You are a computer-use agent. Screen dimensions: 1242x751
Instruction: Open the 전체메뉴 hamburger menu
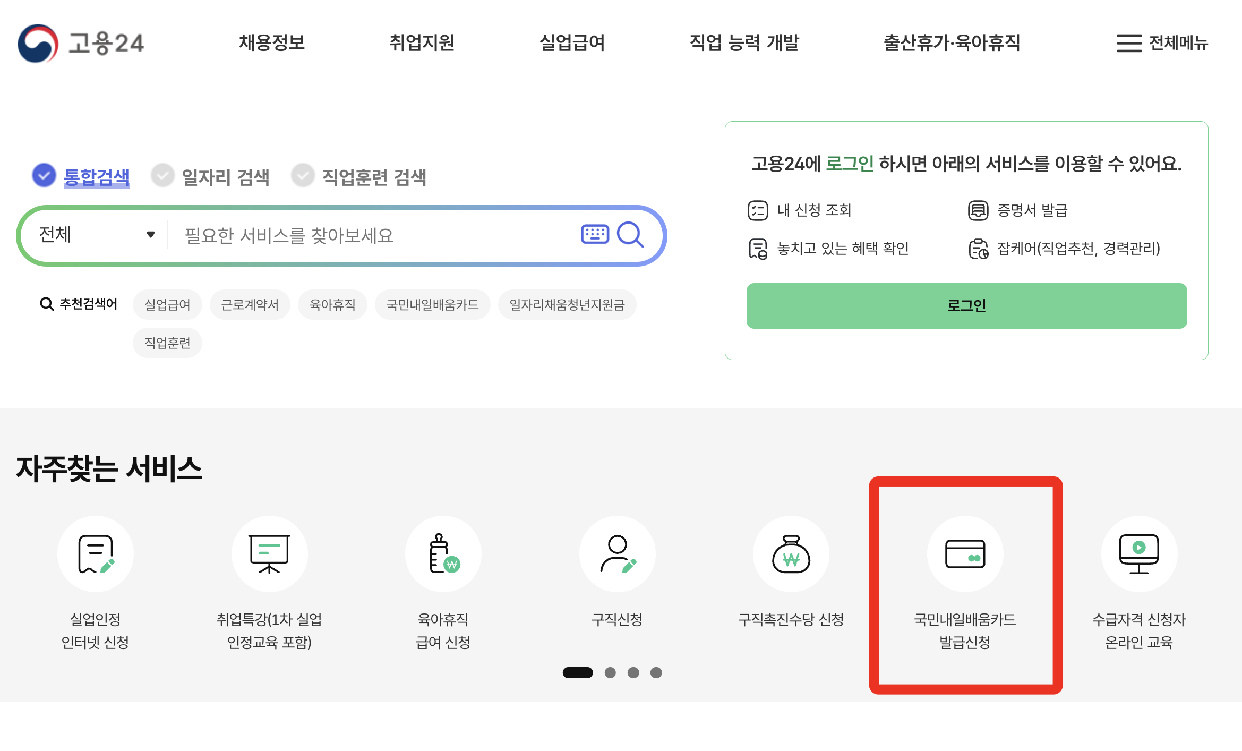tap(1162, 43)
